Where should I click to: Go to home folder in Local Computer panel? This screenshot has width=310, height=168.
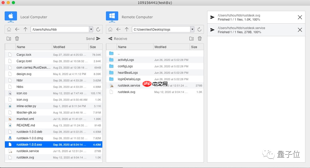tap(9, 29)
